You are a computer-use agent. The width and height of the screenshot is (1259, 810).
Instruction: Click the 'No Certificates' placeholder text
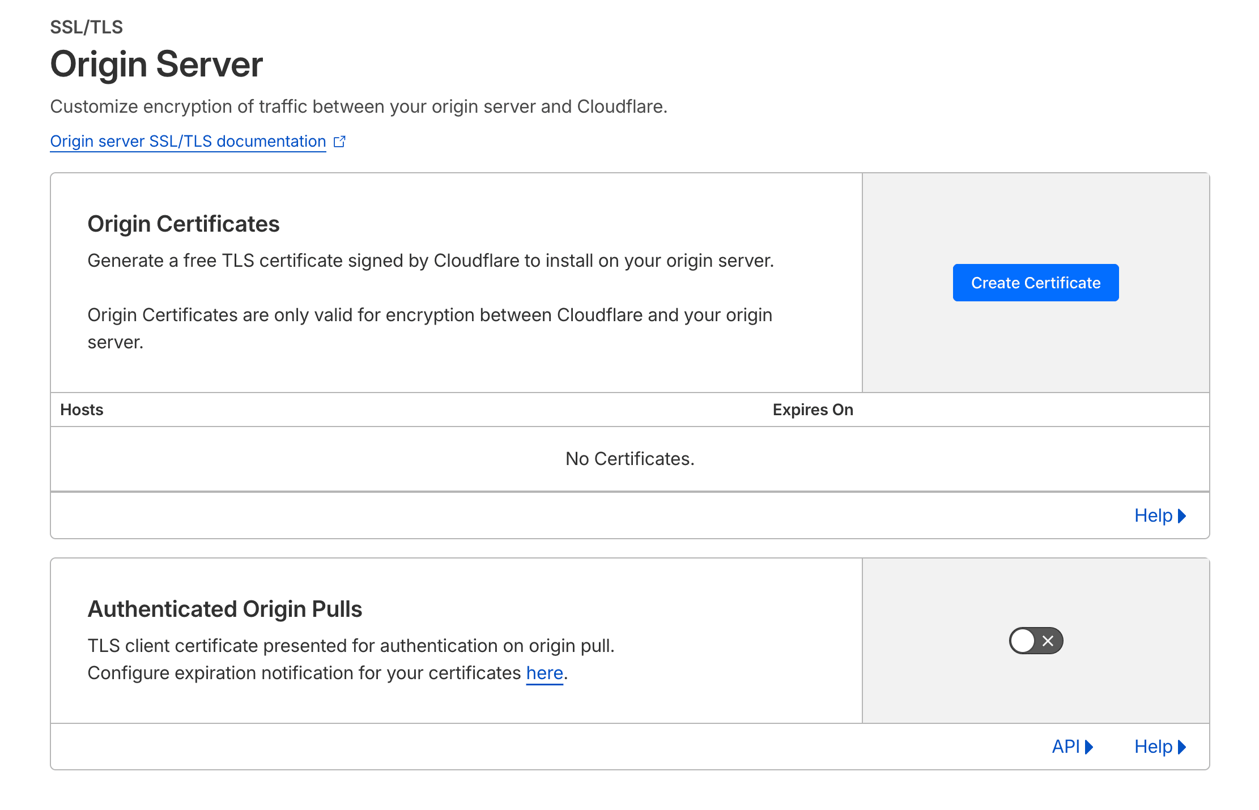[x=629, y=459]
